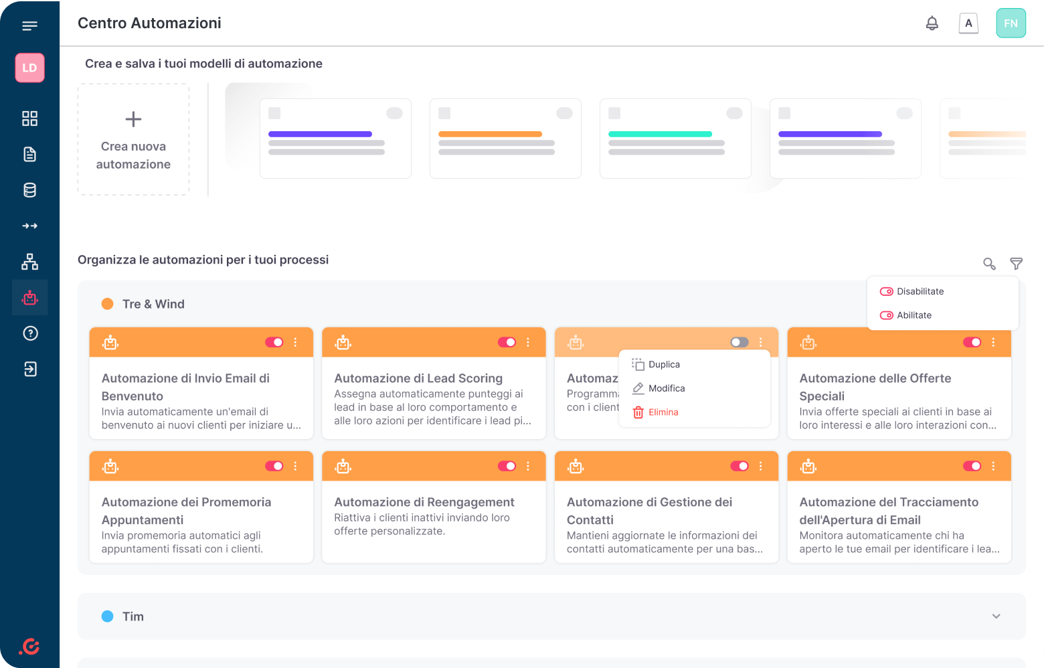Screen dimensions: 1044x668
Task: Open options menu for Automazione di Gestione dei Contatti
Action: tap(761, 466)
